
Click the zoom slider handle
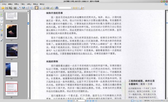coord(162,101)
